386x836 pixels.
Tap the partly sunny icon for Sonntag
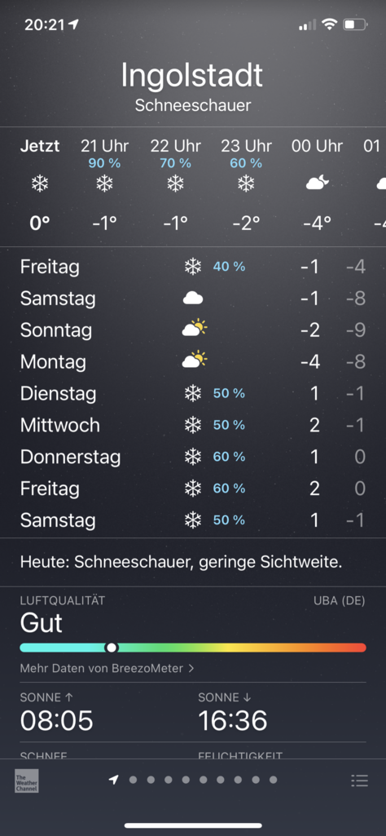[195, 328]
